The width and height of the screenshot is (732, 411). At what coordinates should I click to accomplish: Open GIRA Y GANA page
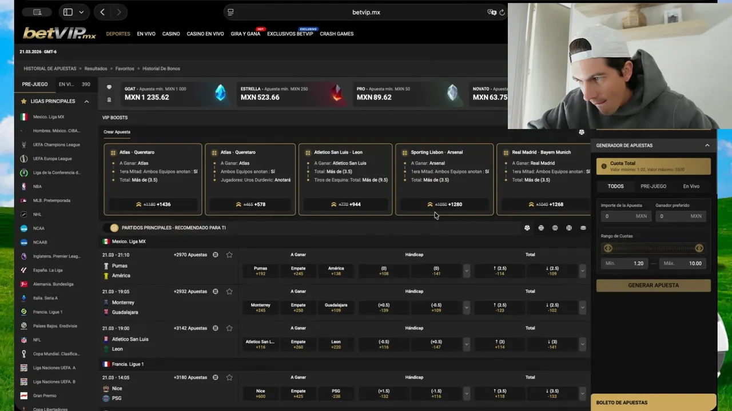point(245,34)
